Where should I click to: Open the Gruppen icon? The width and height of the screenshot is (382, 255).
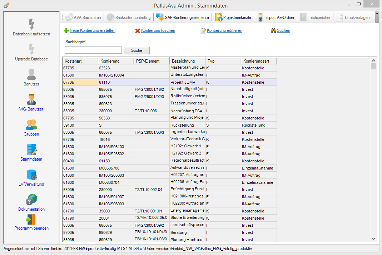[31, 124]
